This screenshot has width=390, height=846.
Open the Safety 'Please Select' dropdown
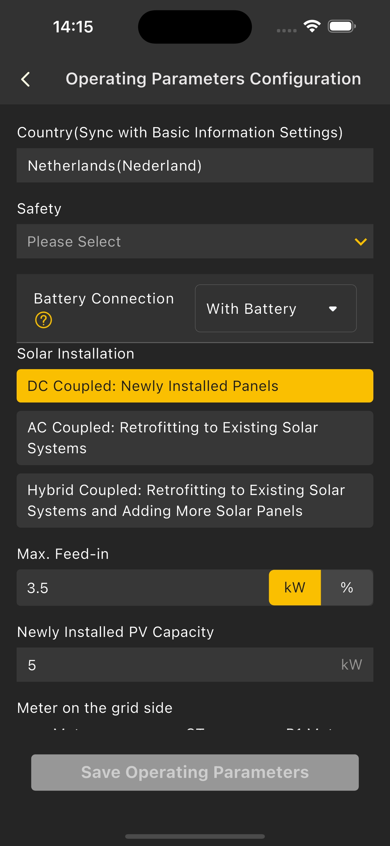click(x=184, y=241)
